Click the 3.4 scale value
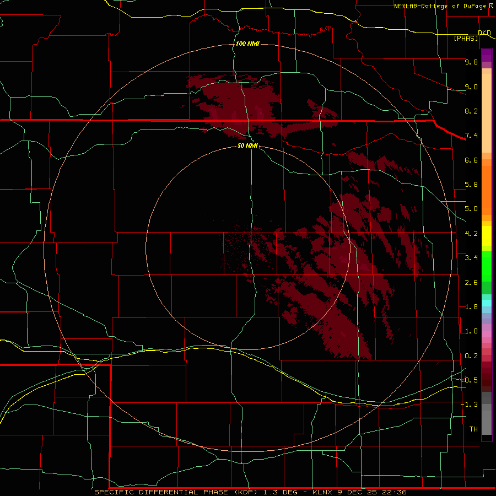Viewport: 496px width, 496px height. coord(471,258)
